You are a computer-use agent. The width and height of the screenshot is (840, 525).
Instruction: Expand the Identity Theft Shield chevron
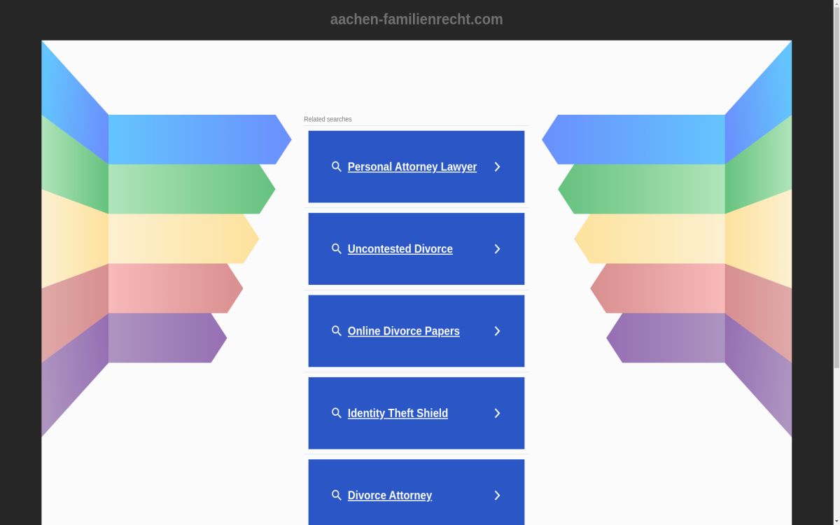(497, 414)
